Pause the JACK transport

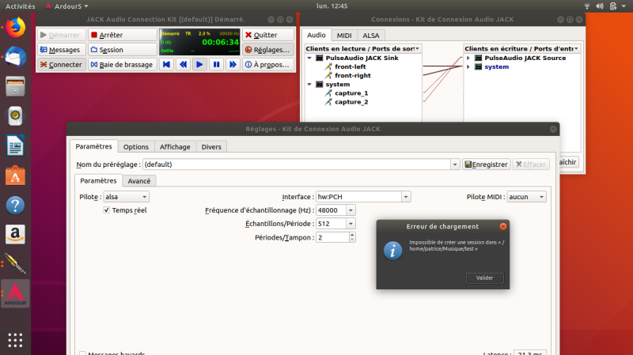(x=216, y=65)
